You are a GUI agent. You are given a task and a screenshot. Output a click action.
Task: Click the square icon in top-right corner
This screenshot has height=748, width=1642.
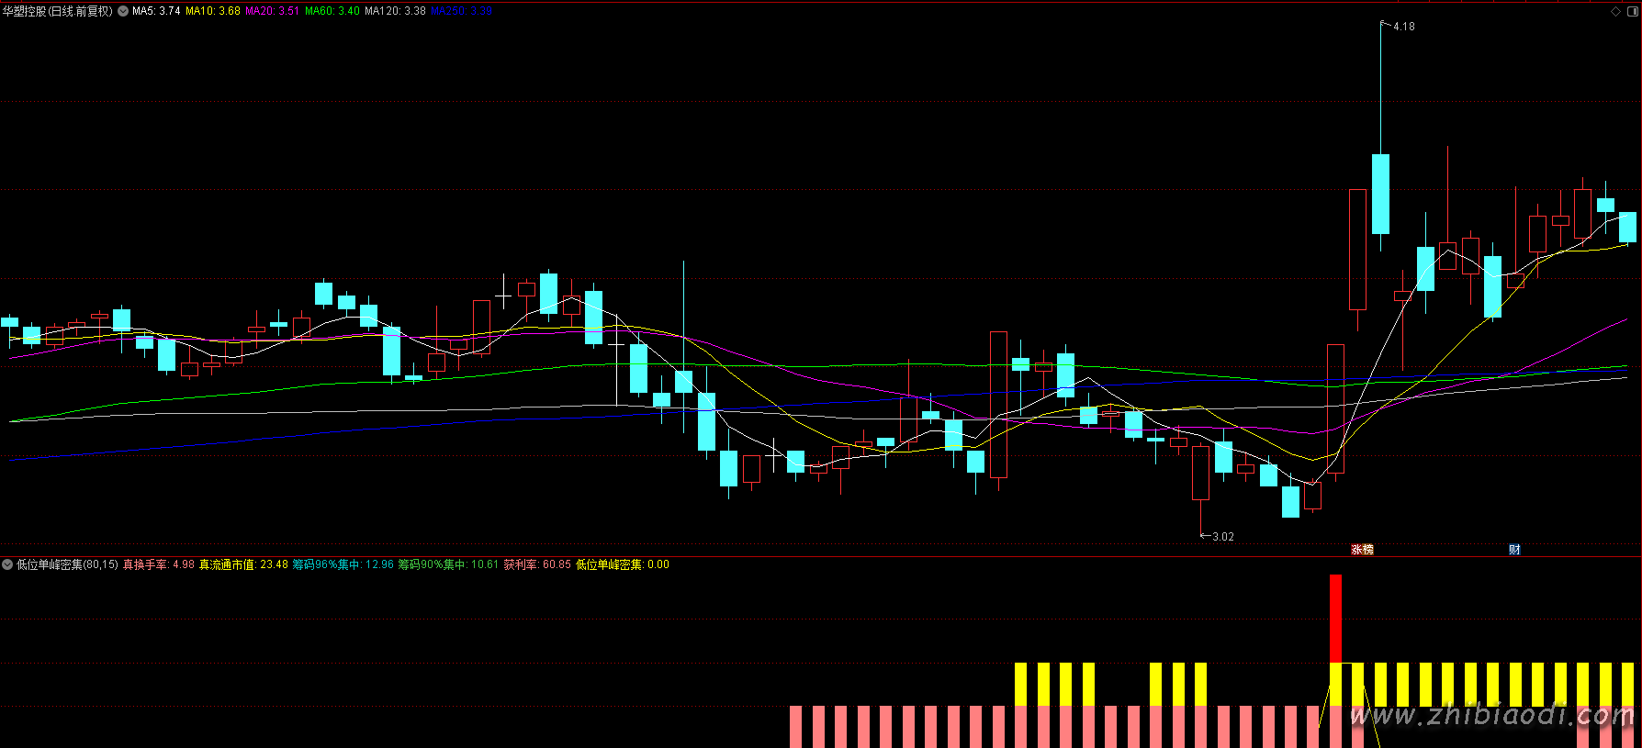[1632, 11]
